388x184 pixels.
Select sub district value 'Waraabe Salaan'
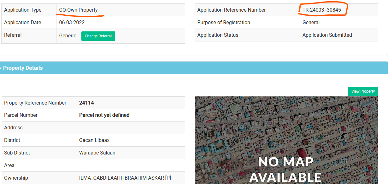97,153
